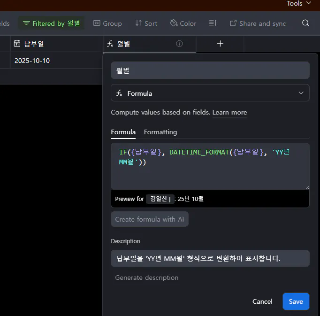Click the row height icon
The image size is (320, 316).
point(213,23)
